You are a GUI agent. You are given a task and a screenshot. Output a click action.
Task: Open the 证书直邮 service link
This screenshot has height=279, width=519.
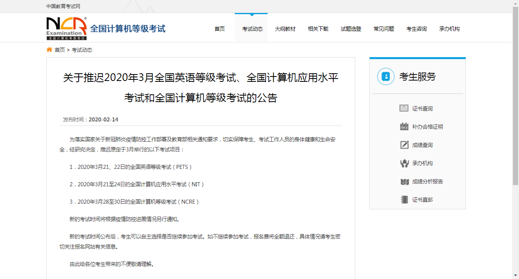422,200
